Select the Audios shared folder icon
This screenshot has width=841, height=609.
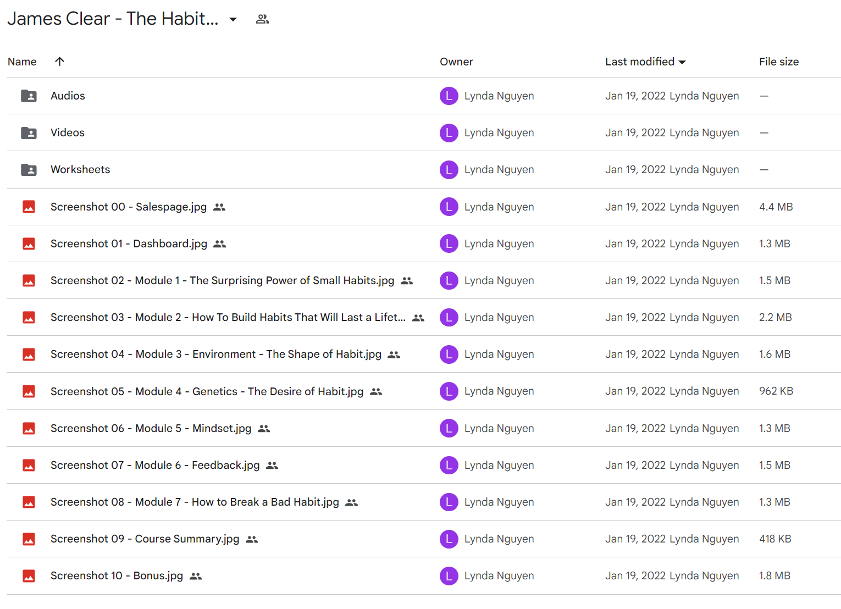(29, 96)
